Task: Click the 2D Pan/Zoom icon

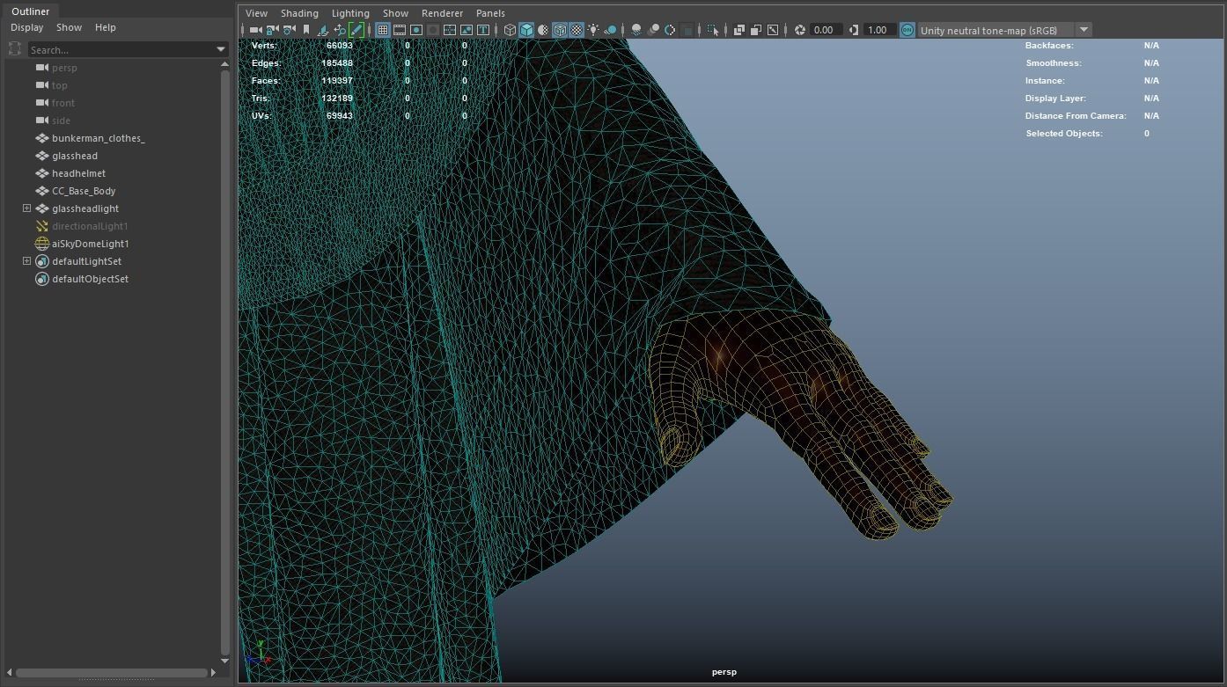Action: click(x=340, y=30)
